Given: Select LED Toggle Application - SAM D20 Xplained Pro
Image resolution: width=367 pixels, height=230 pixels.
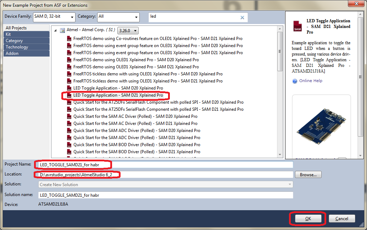Looking at the screenshot, I should click(118, 88).
